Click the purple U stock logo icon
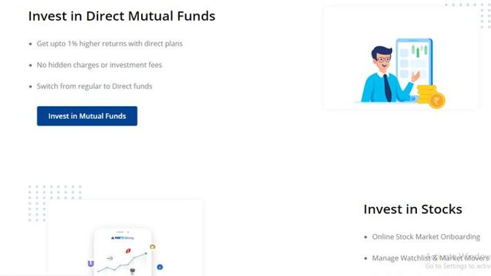 click(91, 264)
